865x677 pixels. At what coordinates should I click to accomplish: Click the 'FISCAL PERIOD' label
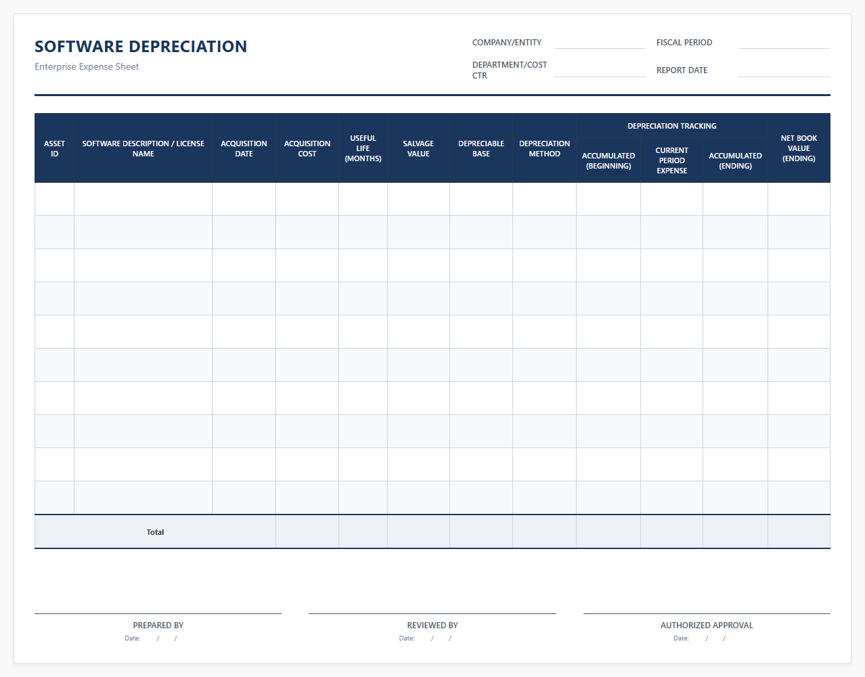point(684,43)
